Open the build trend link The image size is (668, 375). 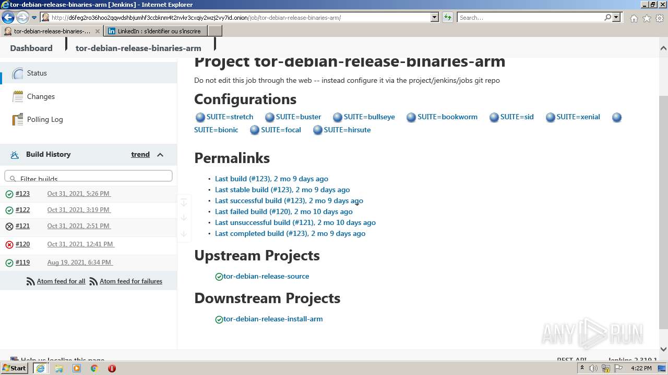click(x=140, y=154)
